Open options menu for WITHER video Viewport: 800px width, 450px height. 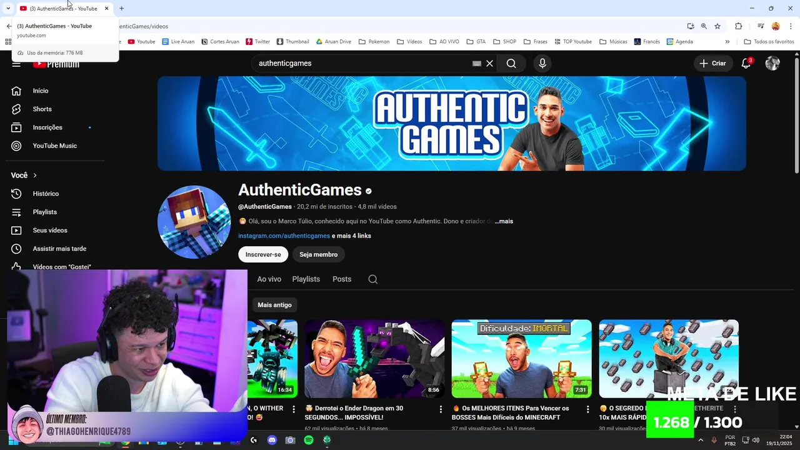(294, 409)
